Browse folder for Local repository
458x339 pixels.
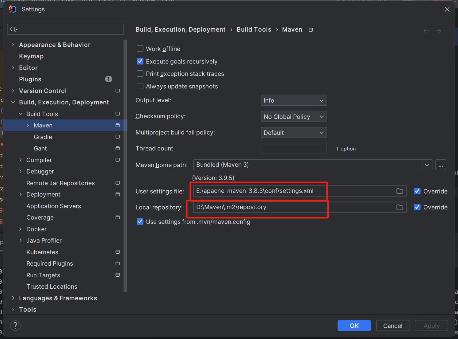[x=400, y=207]
